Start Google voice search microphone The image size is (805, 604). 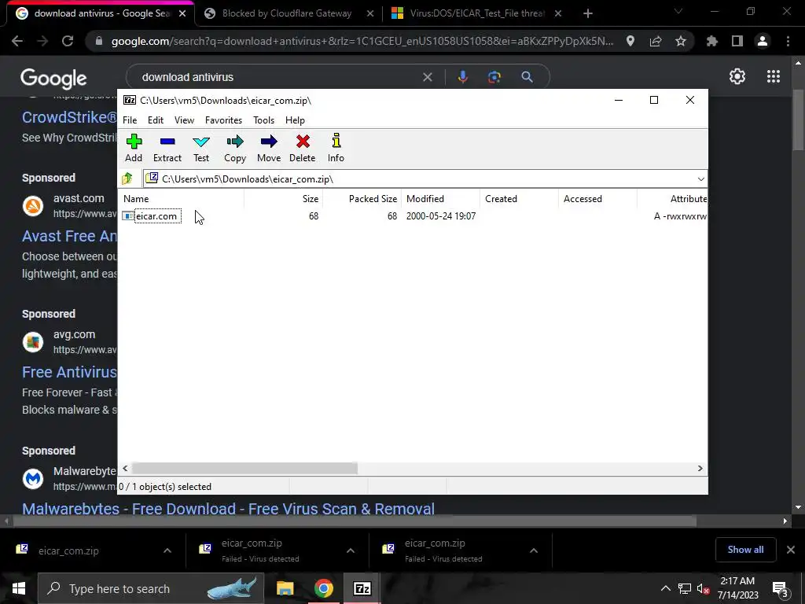[462, 77]
